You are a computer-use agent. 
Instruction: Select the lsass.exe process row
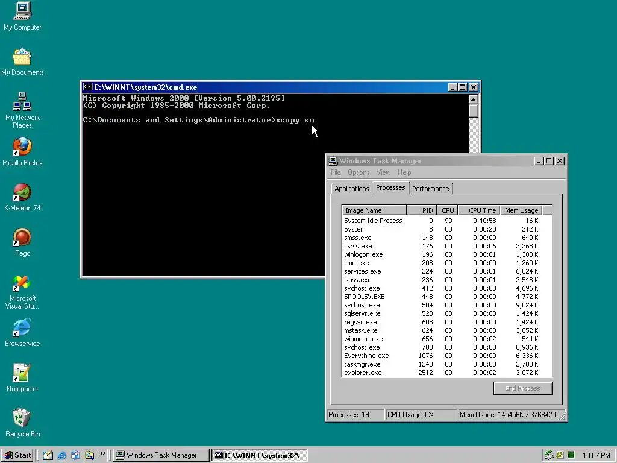446,280
